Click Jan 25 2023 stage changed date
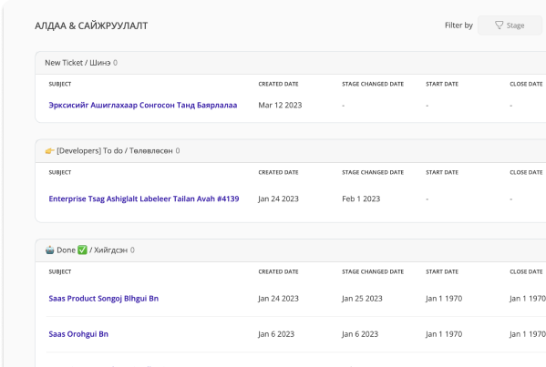This screenshot has height=367, width=546. click(x=362, y=299)
